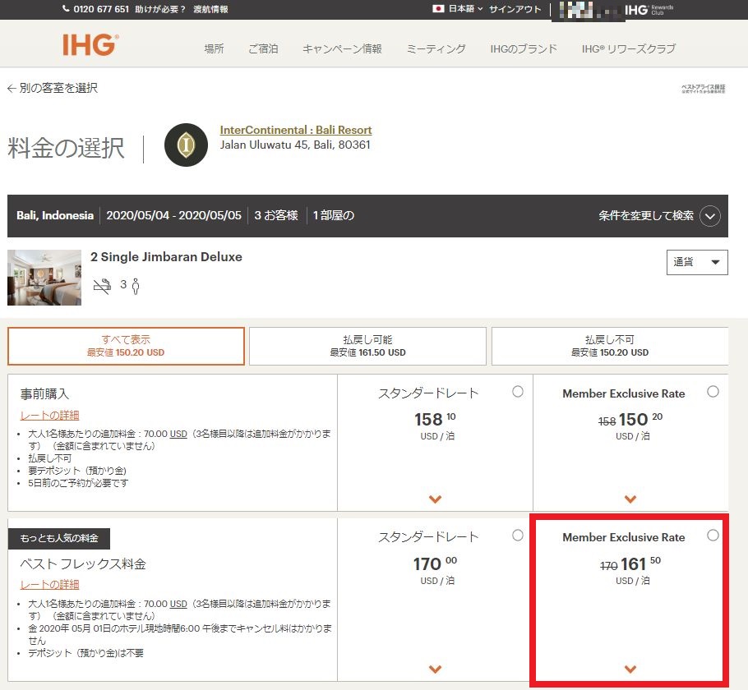Open the IHG Rewards Club logo
This screenshot has height=690, width=748.
[x=649, y=10]
